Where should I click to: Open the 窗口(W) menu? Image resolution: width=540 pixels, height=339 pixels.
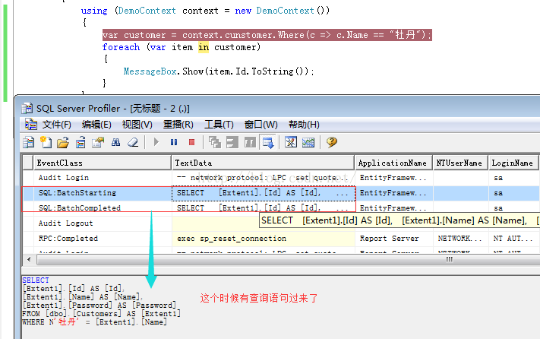pyautogui.click(x=261, y=125)
